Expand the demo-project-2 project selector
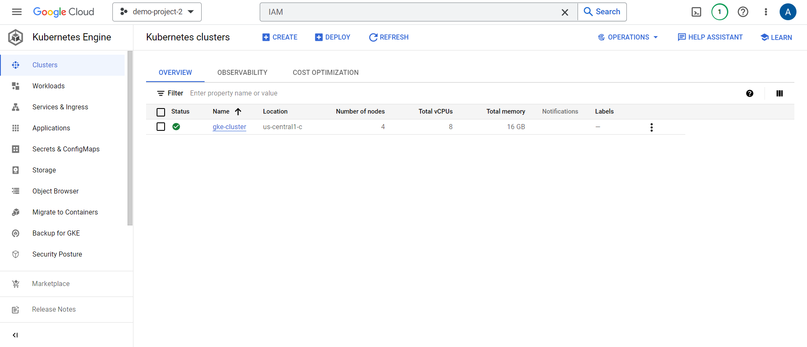The image size is (807, 347). 157,12
